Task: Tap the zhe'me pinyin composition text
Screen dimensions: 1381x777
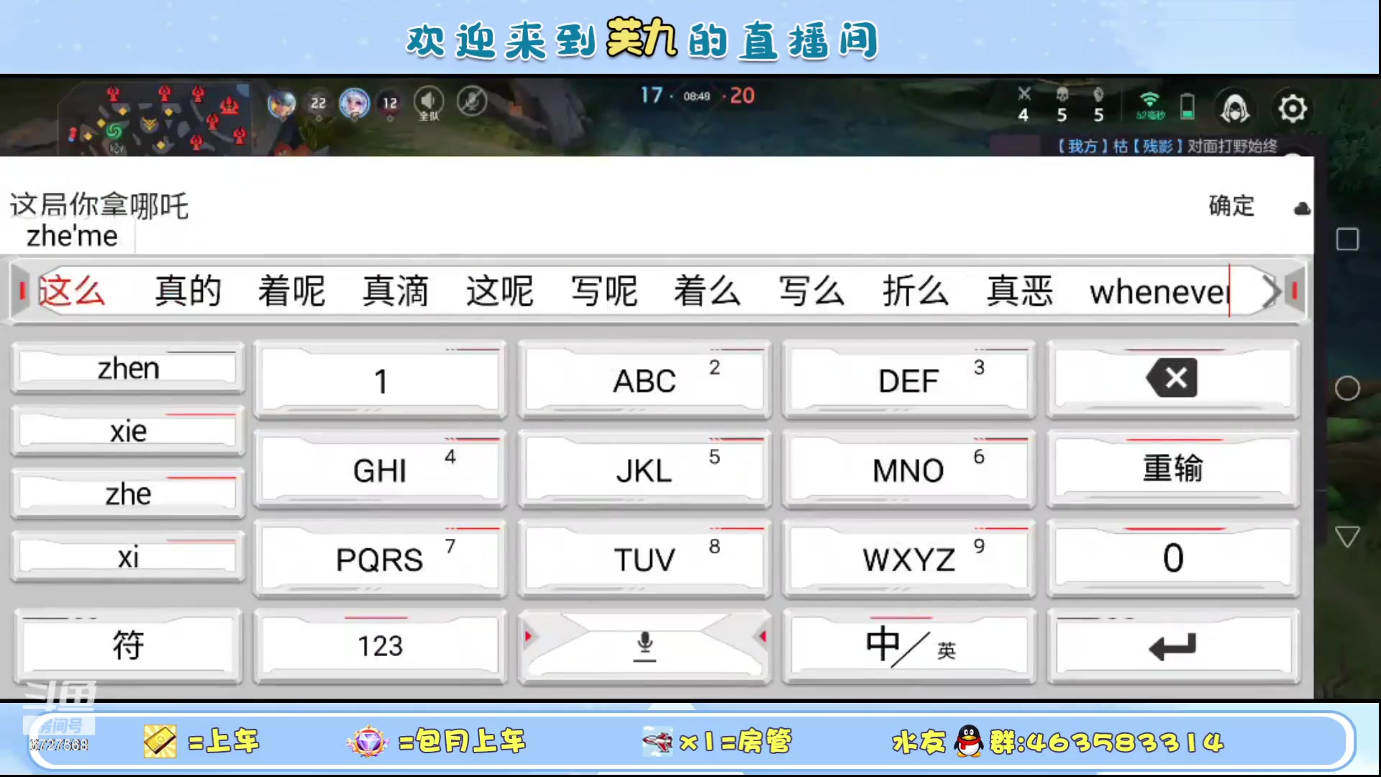Action: click(x=72, y=236)
